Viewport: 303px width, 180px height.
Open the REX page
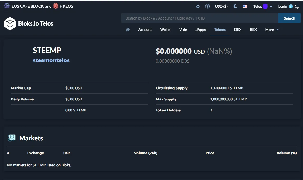pyautogui.click(x=253, y=30)
